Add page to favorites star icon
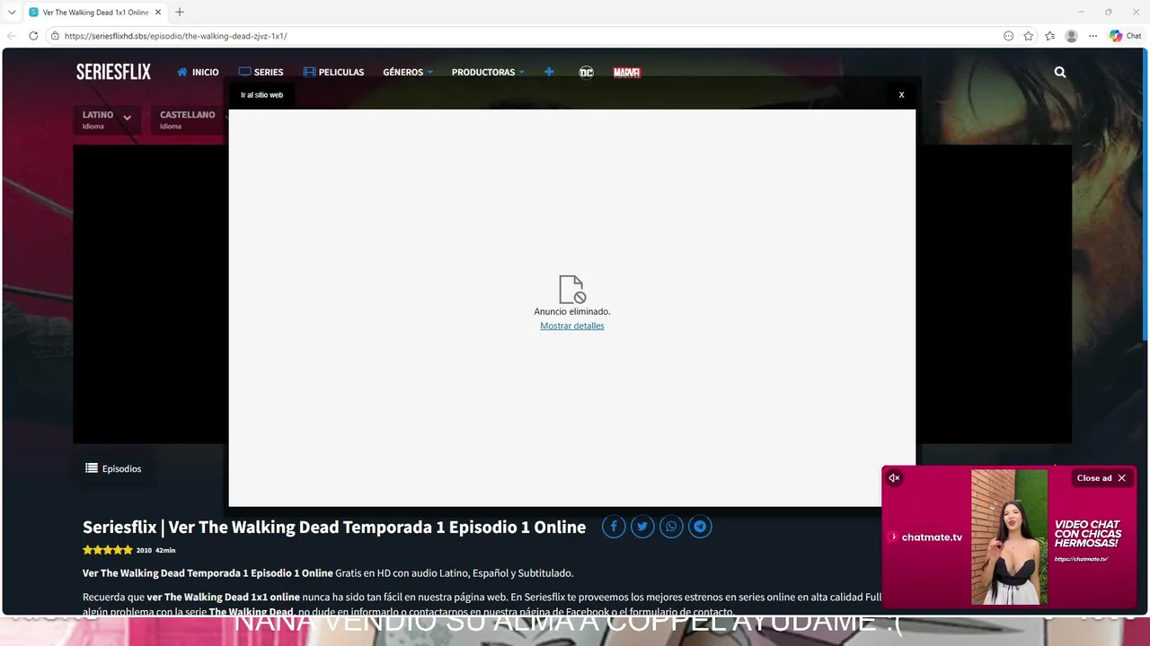1150x646 pixels. point(1029,36)
